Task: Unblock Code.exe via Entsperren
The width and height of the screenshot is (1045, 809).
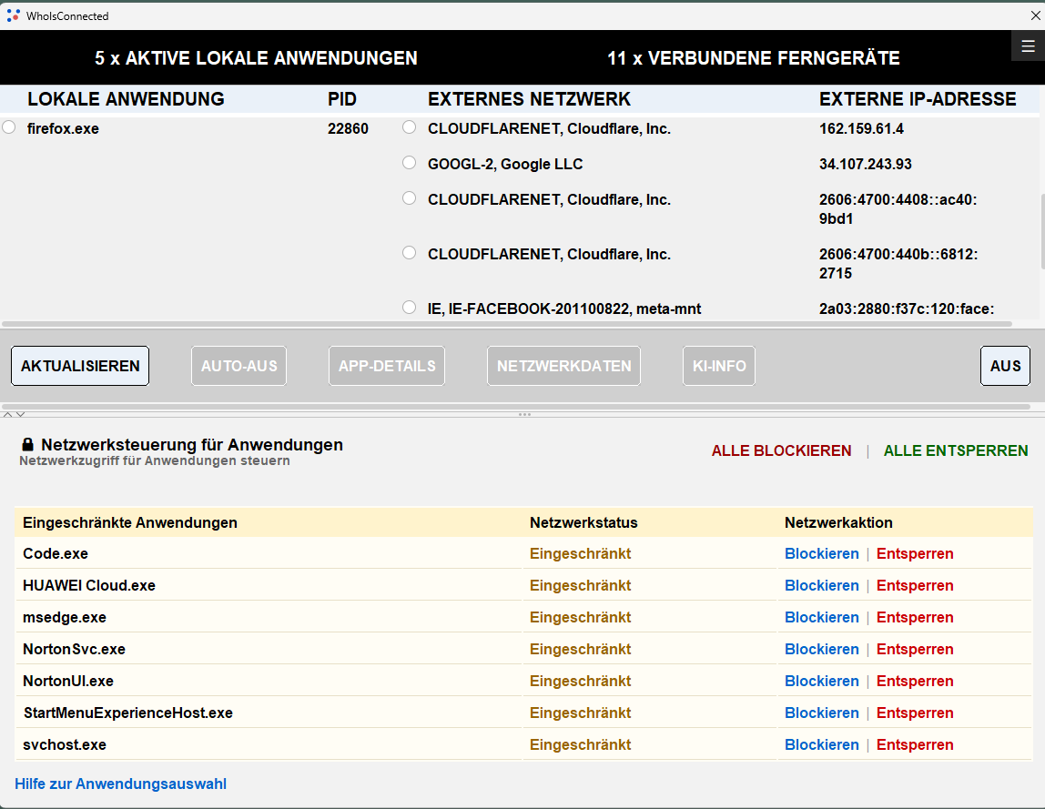Action: pyautogui.click(x=914, y=554)
